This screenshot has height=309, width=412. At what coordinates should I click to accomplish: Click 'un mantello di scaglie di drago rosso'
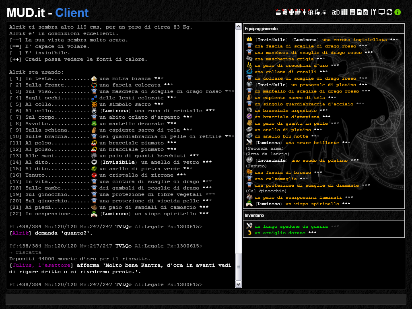[307, 91]
